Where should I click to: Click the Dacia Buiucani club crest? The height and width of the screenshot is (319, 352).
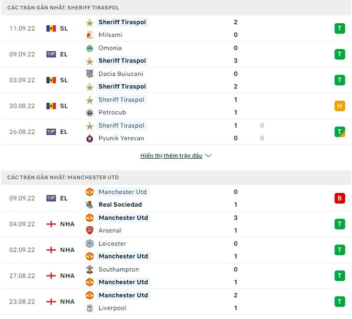[90, 74]
